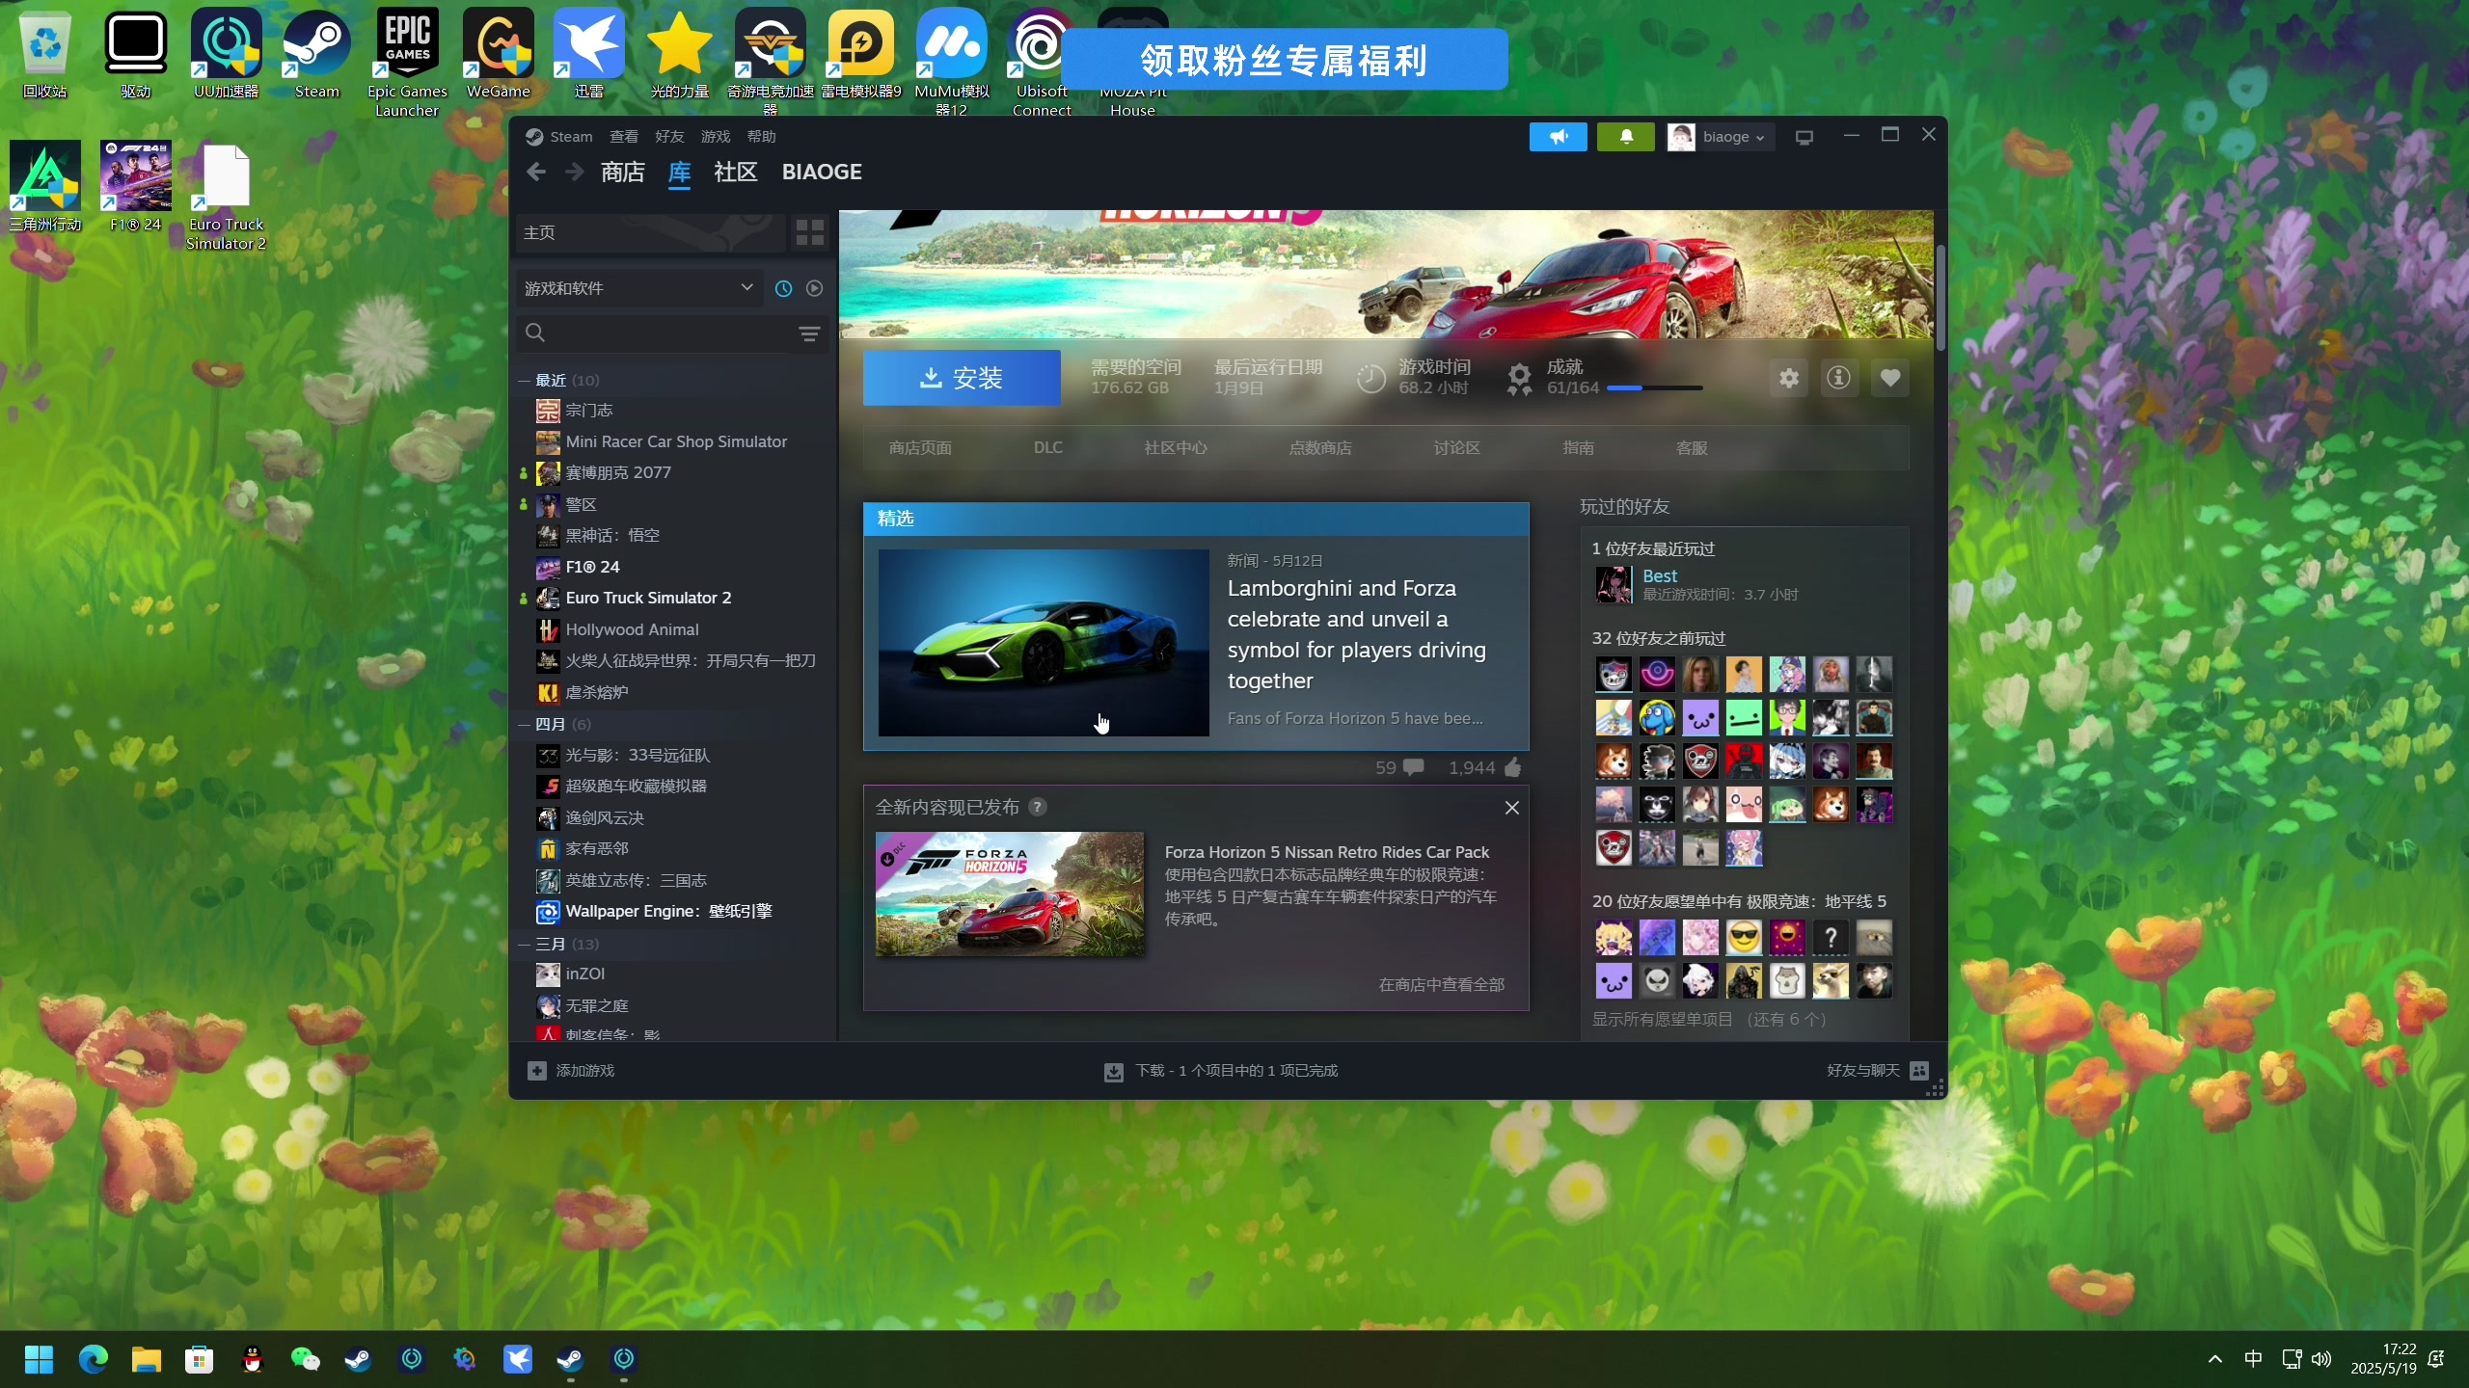Open UU加速器 desktop shortcut
This screenshot has height=1388, width=2469.
coord(226,54)
